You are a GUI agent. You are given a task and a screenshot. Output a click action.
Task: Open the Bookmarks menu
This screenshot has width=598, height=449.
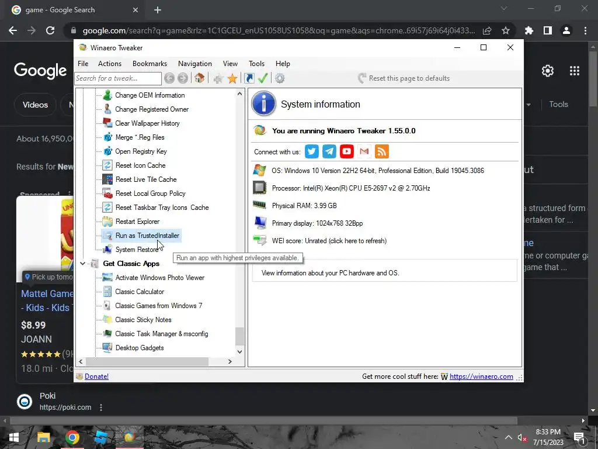coord(150,64)
